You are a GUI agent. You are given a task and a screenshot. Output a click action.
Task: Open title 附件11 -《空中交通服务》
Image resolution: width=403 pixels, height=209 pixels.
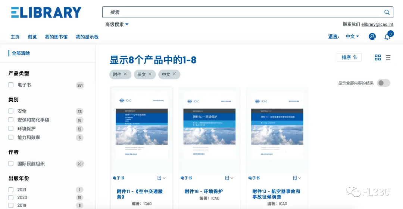click(x=140, y=194)
